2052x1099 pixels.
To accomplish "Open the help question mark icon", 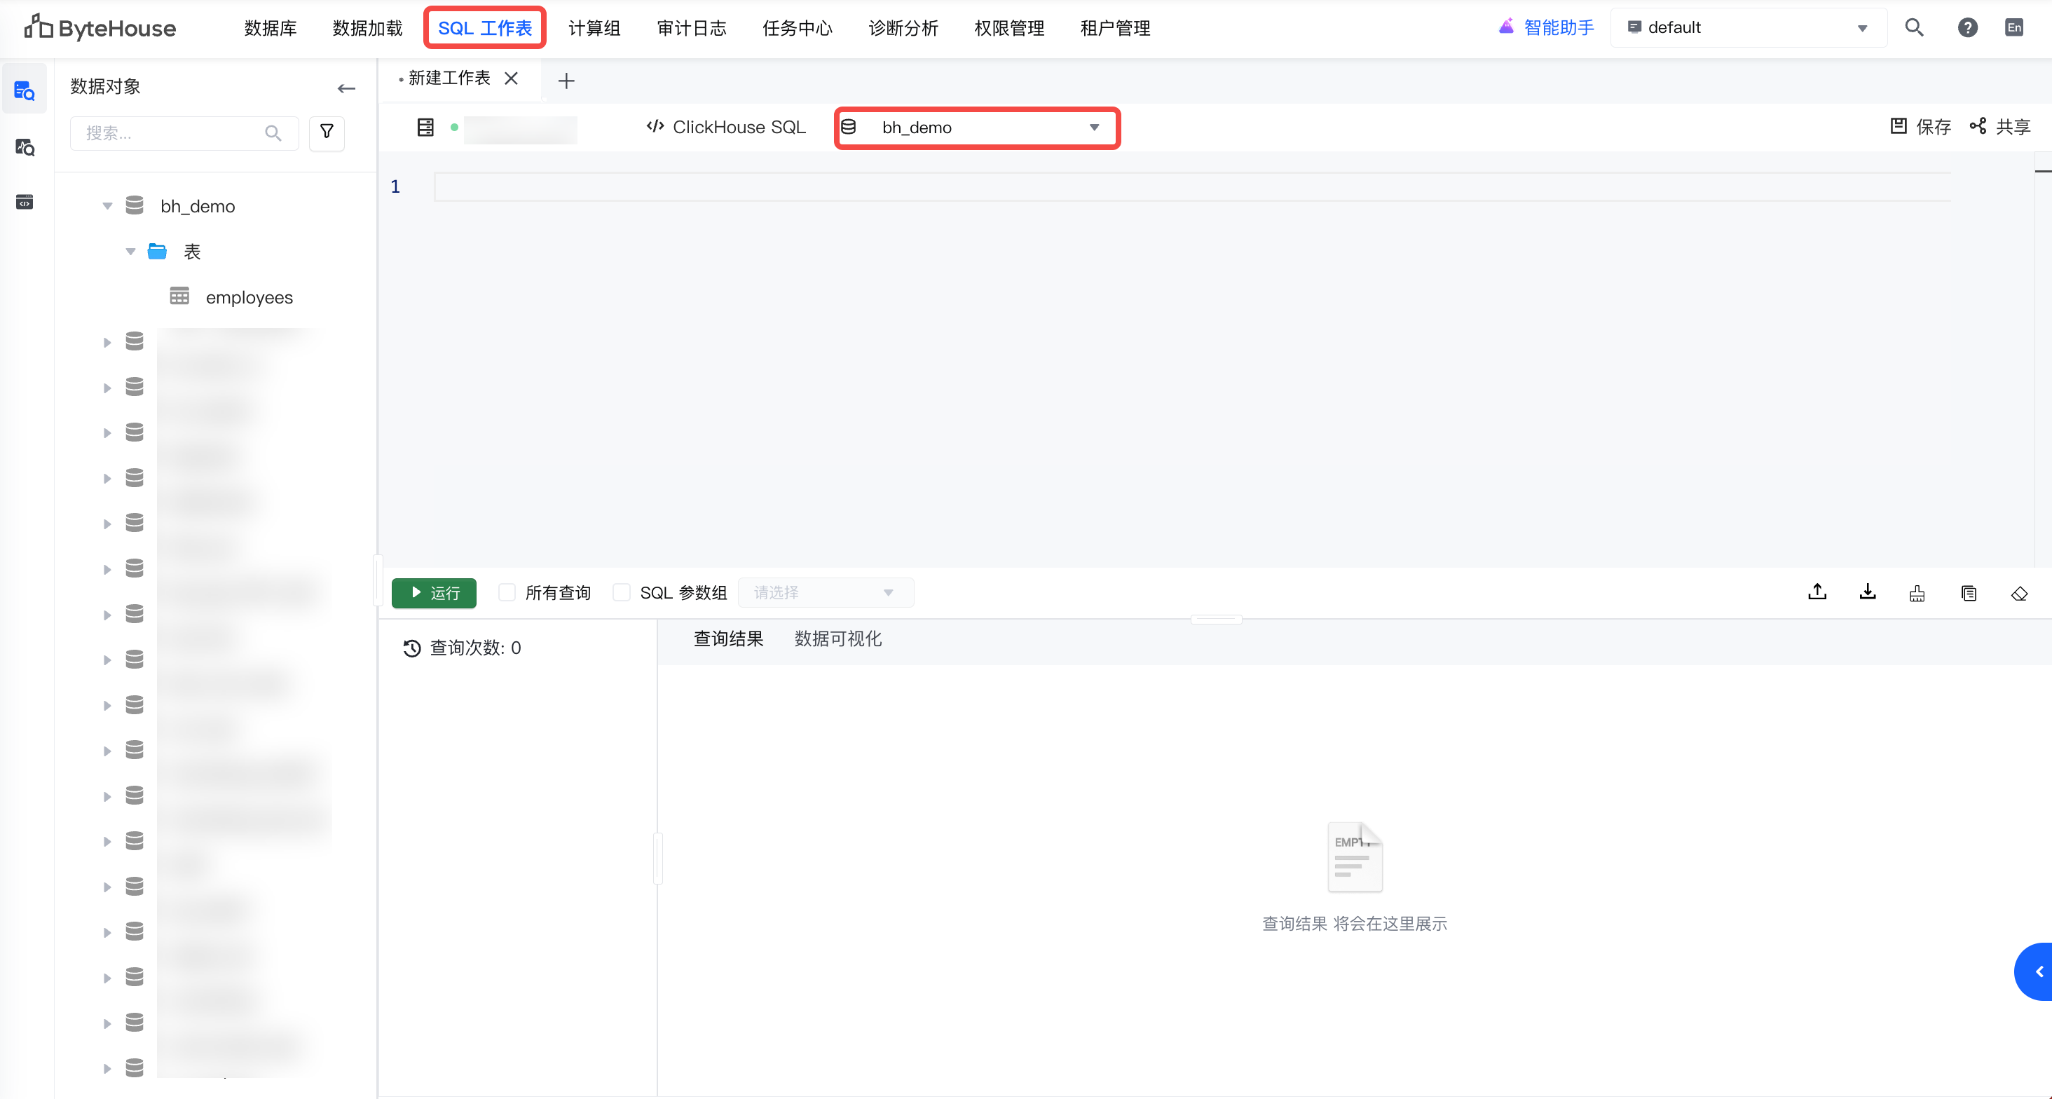I will pyautogui.click(x=1966, y=28).
